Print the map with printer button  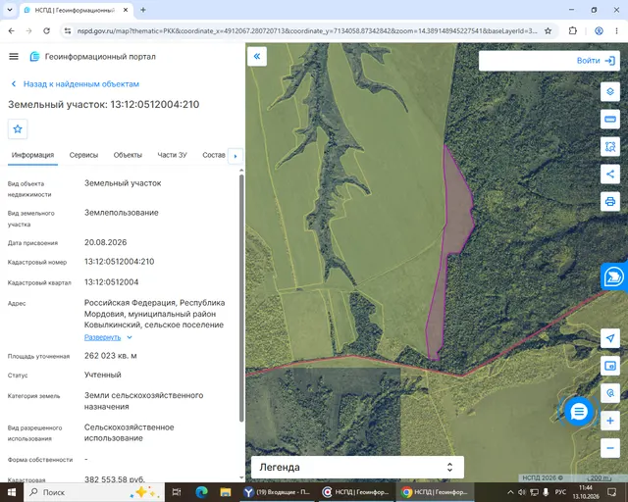610,201
